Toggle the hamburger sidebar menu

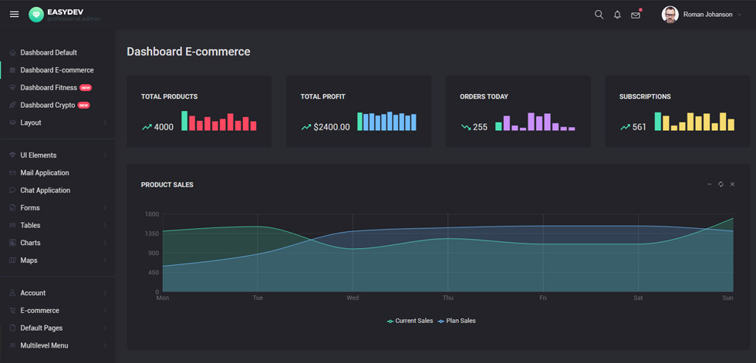(x=15, y=15)
